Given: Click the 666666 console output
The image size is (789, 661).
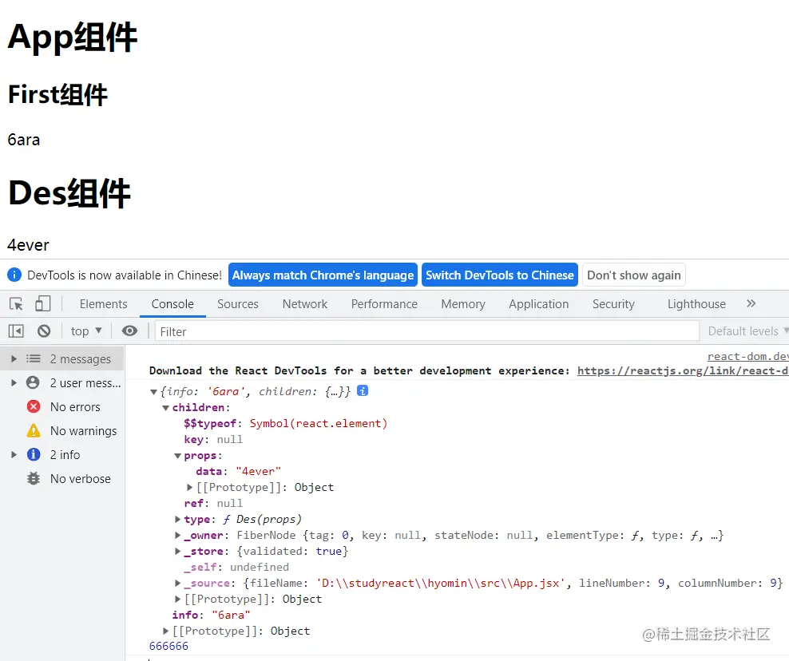Looking at the screenshot, I should coord(169,646).
